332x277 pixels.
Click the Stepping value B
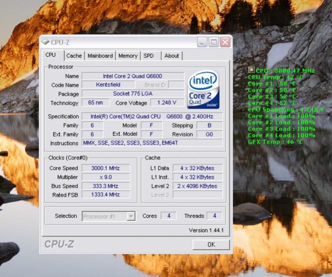209,126
